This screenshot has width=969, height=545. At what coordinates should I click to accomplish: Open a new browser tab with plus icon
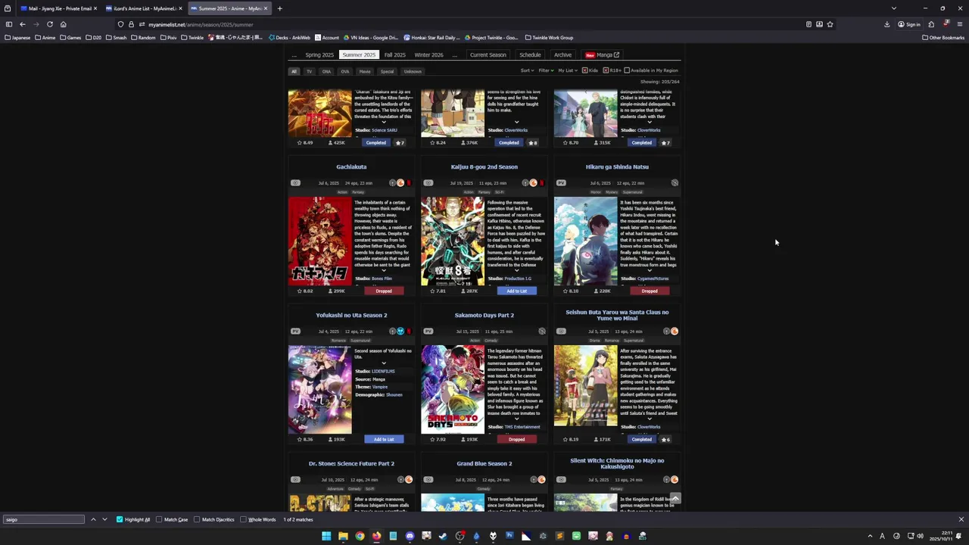point(279,8)
